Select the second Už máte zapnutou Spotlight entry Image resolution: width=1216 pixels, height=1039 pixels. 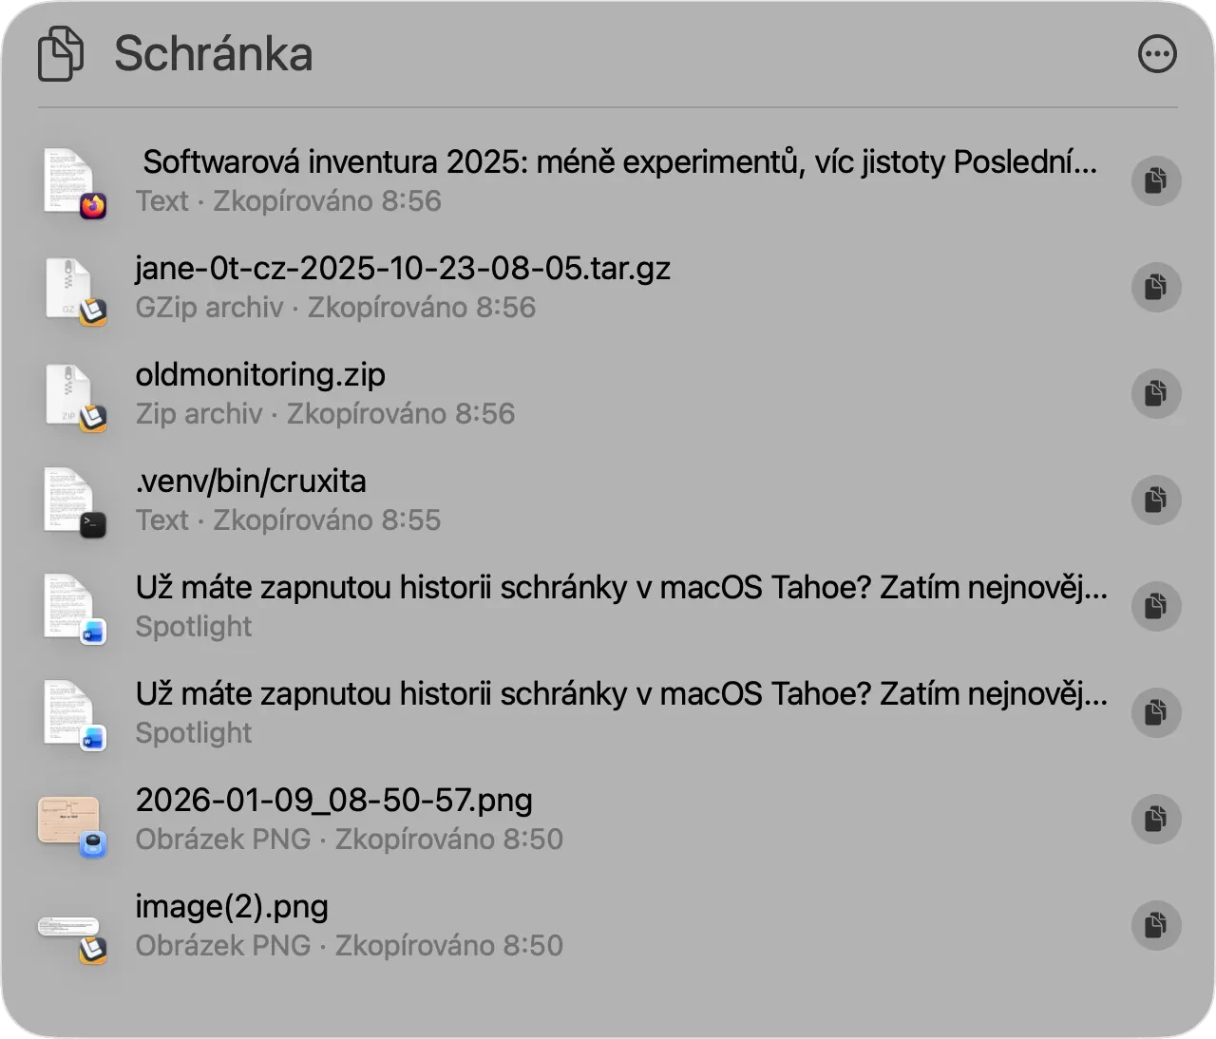[x=570, y=712]
